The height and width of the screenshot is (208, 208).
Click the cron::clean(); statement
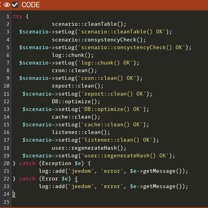pos(74,71)
